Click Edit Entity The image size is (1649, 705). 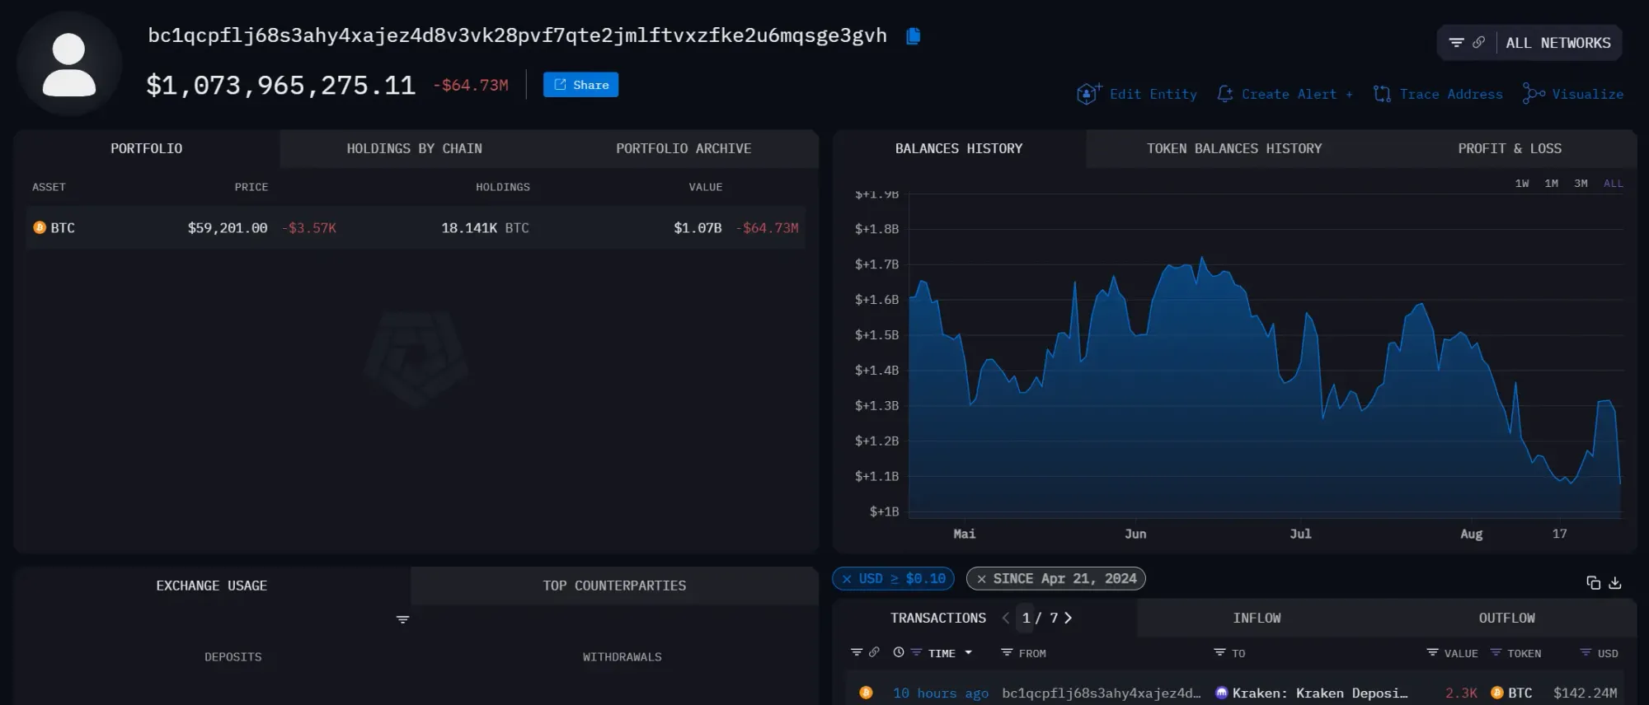click(x=1153, y=94)
